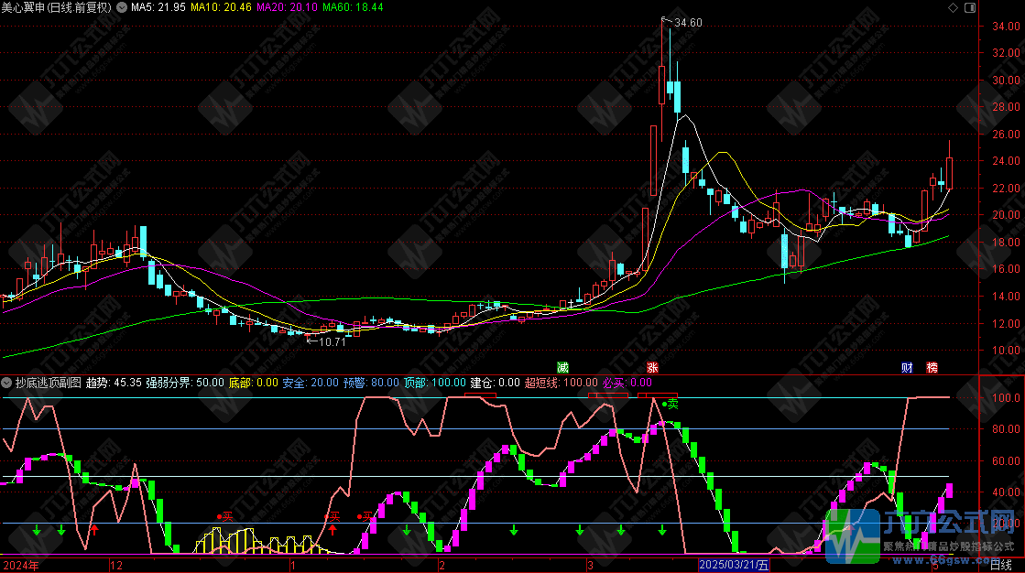1025x573 pixels.
Task: Expand the 抄底逃顶副图 indicator menu arrow
Action: click(7, 382)
